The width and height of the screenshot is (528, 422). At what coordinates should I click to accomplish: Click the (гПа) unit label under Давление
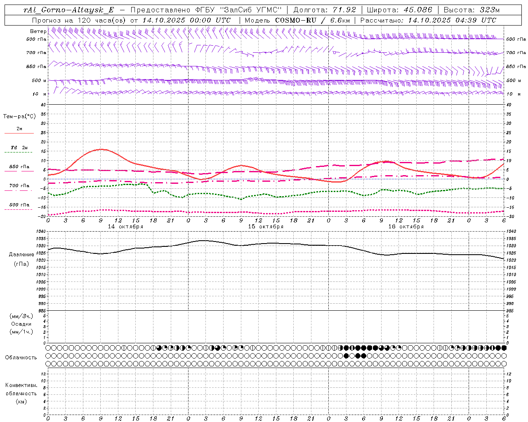pos(21,264)
